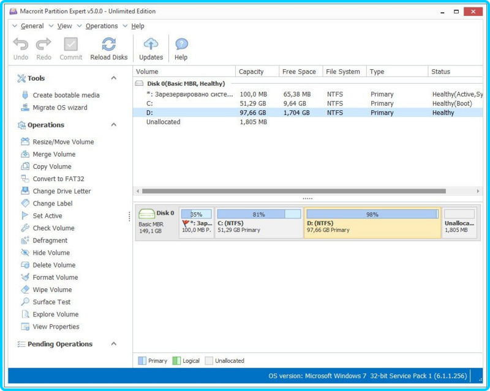Click Delete Volume in sidebar
Screen dimensions: 490x391
pyautogui.click(x=54, y=265)
